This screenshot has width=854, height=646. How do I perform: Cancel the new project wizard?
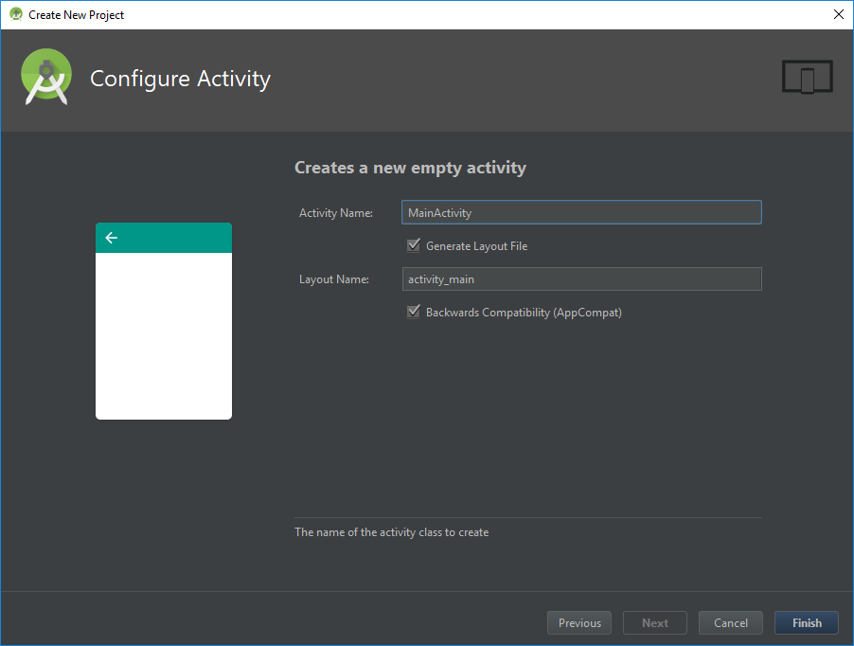coord(730,622)
